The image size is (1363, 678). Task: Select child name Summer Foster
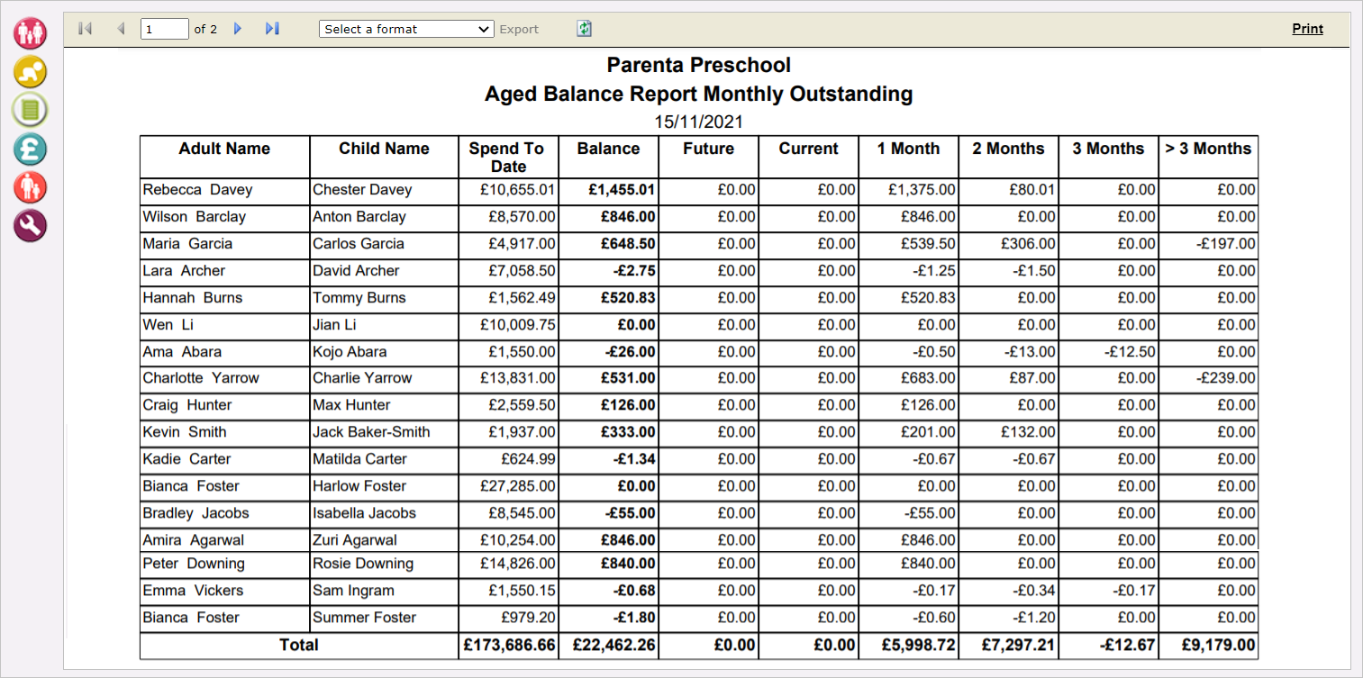[x=365, y=618]
